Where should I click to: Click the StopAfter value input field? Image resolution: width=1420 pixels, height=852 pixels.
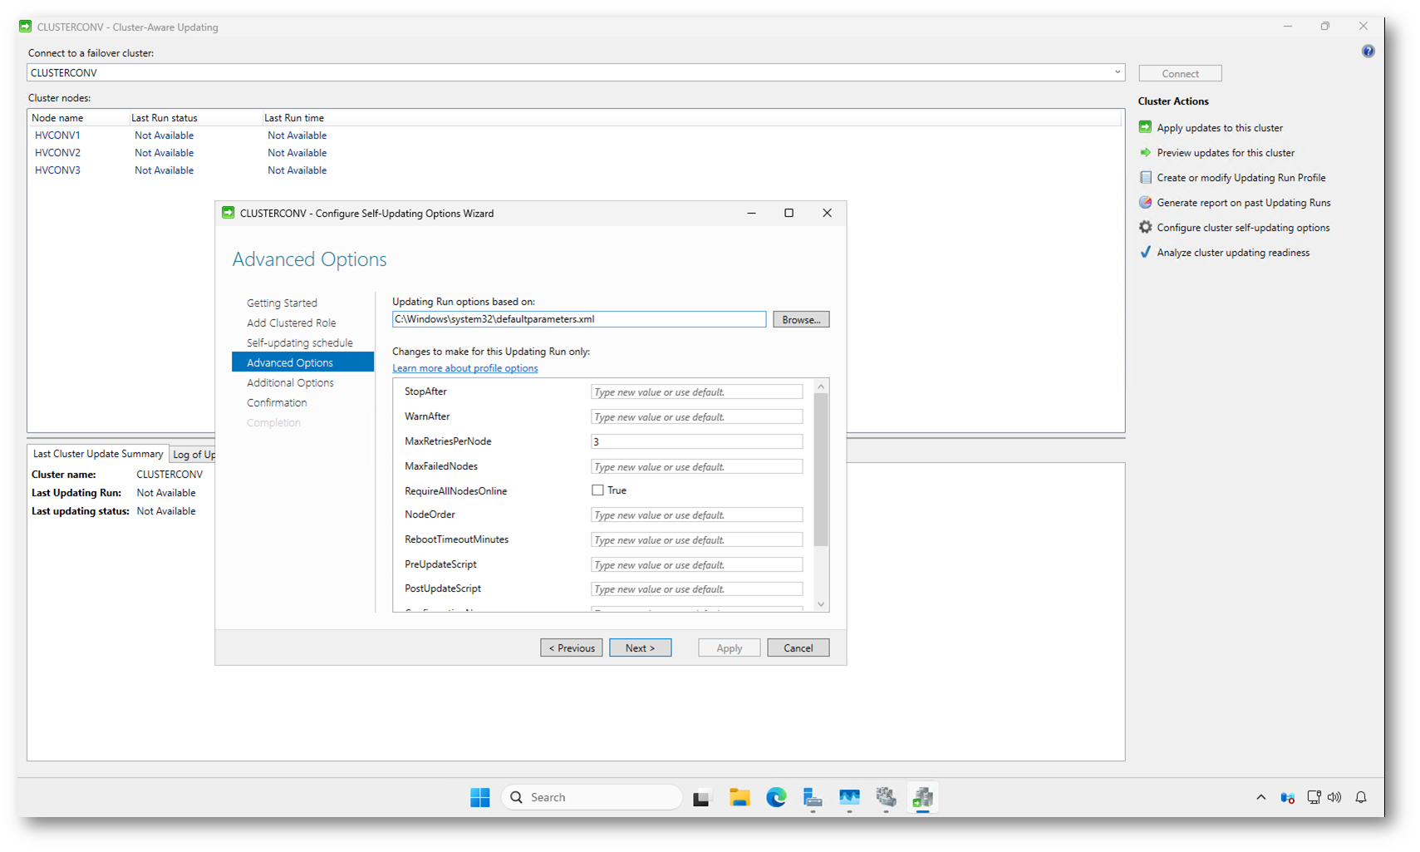[x=696, y=392]
